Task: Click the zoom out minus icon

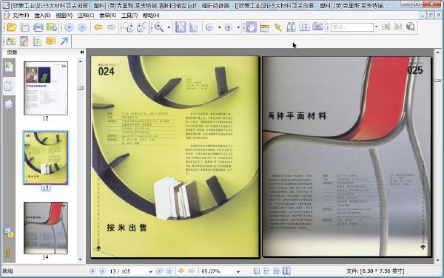Action: (x=209, y=27)
